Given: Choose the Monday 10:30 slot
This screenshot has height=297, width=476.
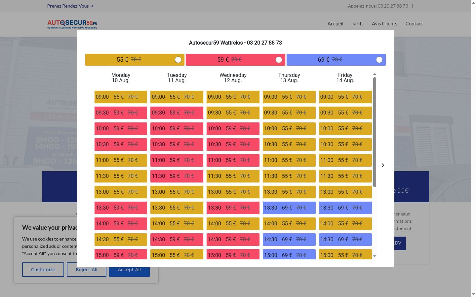Looking at the screenshot, I should coord(121,145).
